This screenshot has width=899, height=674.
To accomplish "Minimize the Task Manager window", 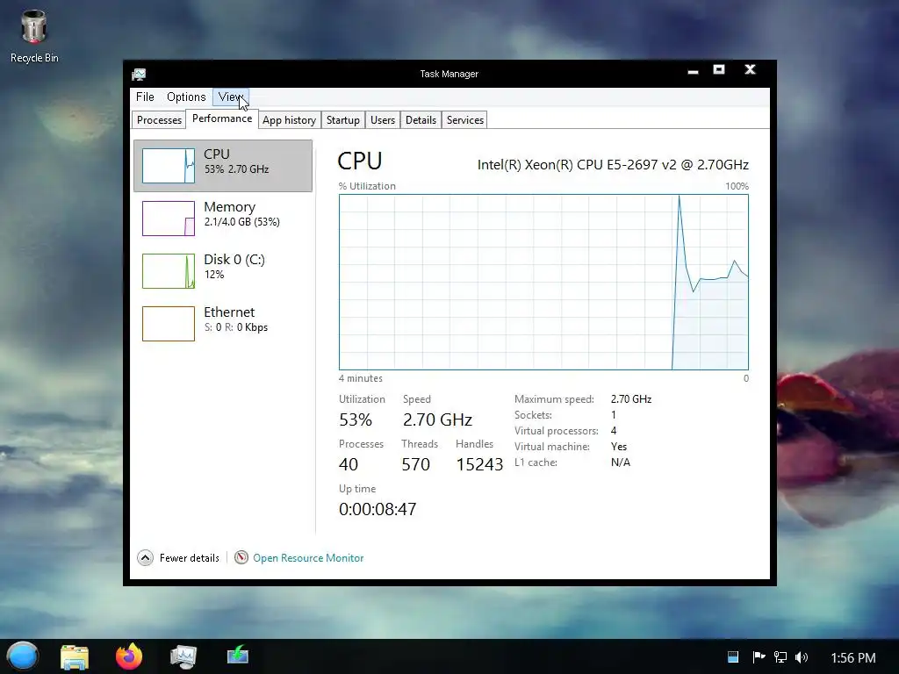I will (x=693, y=71).
